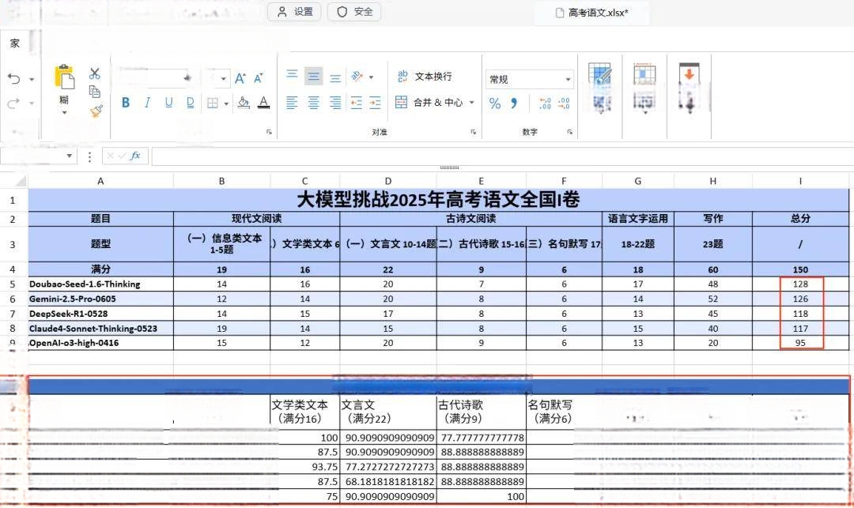Click the Decrease Indent icon
This screenshot has height=508, width=854.
tap(356, 102)
